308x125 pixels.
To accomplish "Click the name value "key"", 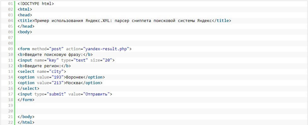I will pyautogui.click(x=53, y=60).
